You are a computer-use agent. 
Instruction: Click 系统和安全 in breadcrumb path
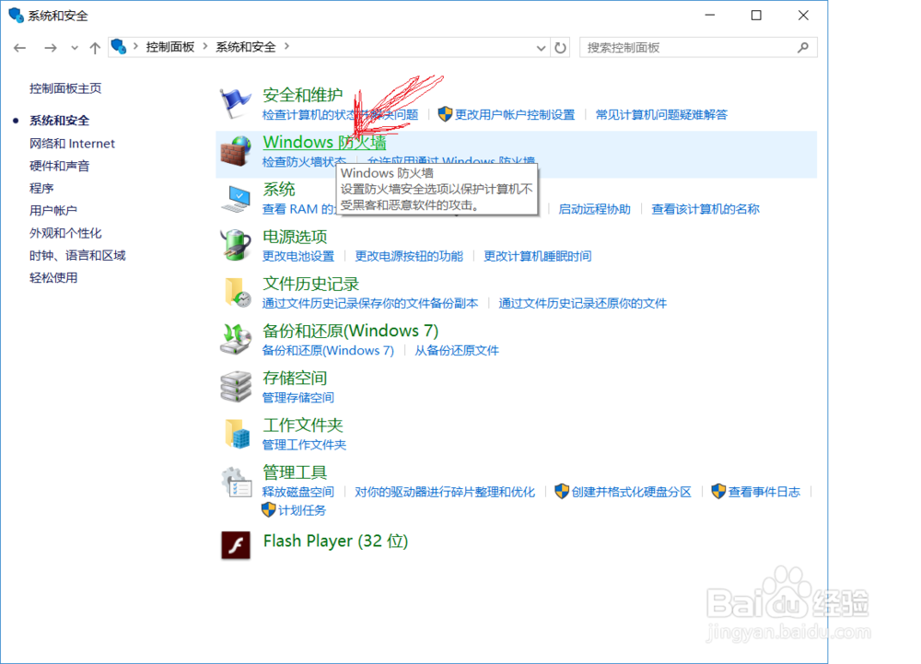[x=246, y=47]
